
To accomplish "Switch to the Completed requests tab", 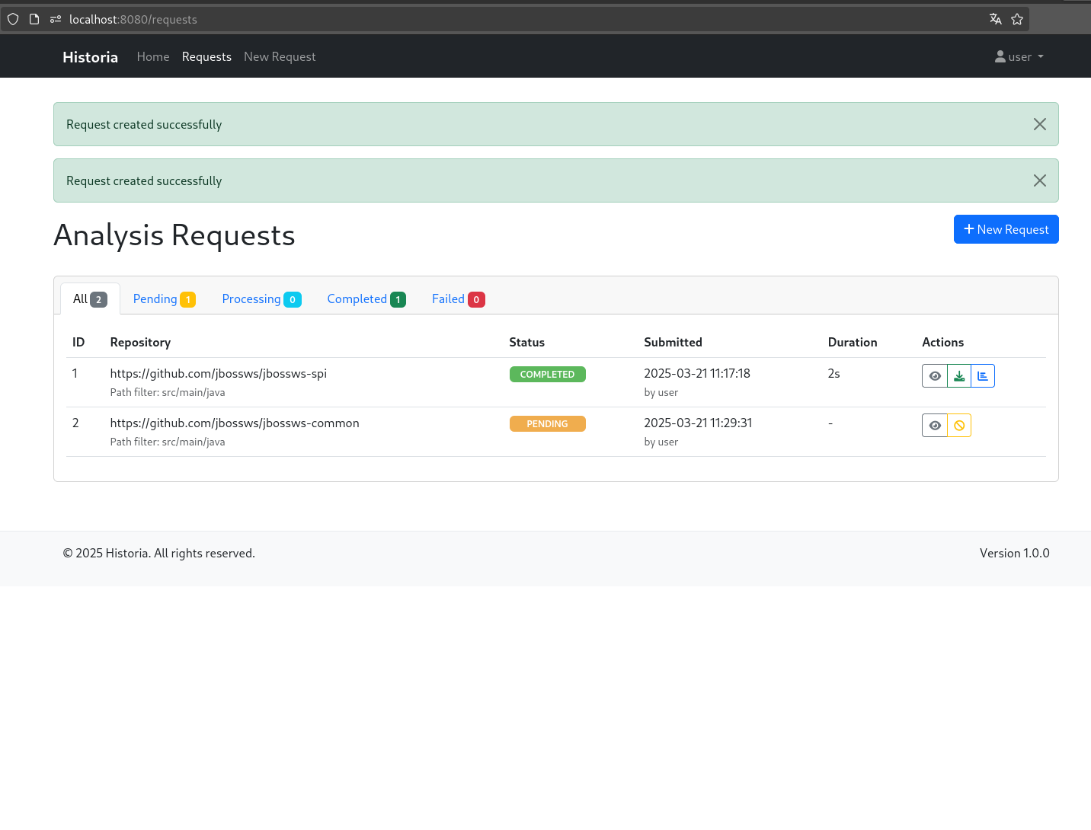I will click(366, 298).
